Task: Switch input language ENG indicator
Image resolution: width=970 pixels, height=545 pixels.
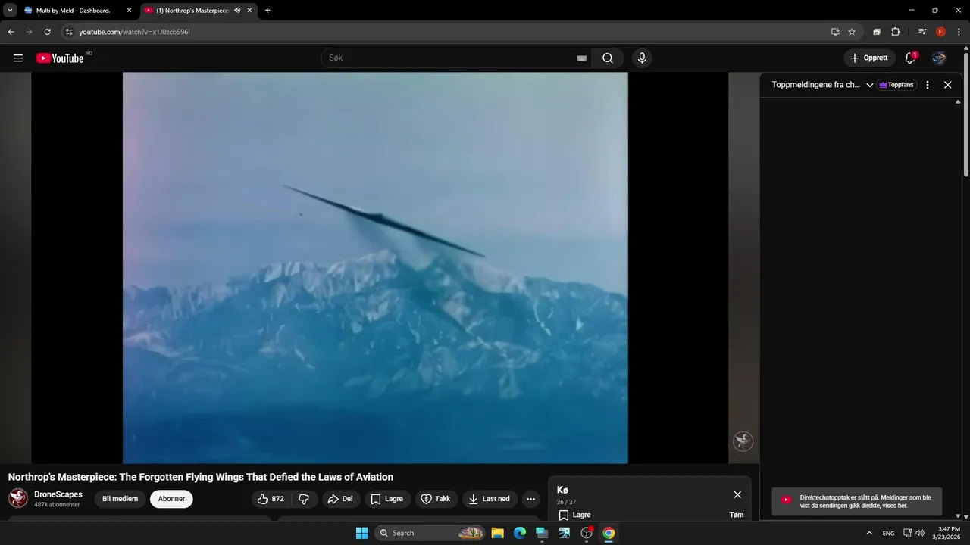Action: [888, 533]
